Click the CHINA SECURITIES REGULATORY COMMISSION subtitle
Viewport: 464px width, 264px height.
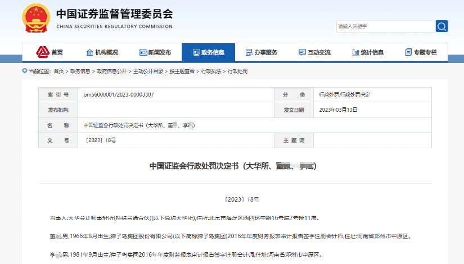pos(115,26)
